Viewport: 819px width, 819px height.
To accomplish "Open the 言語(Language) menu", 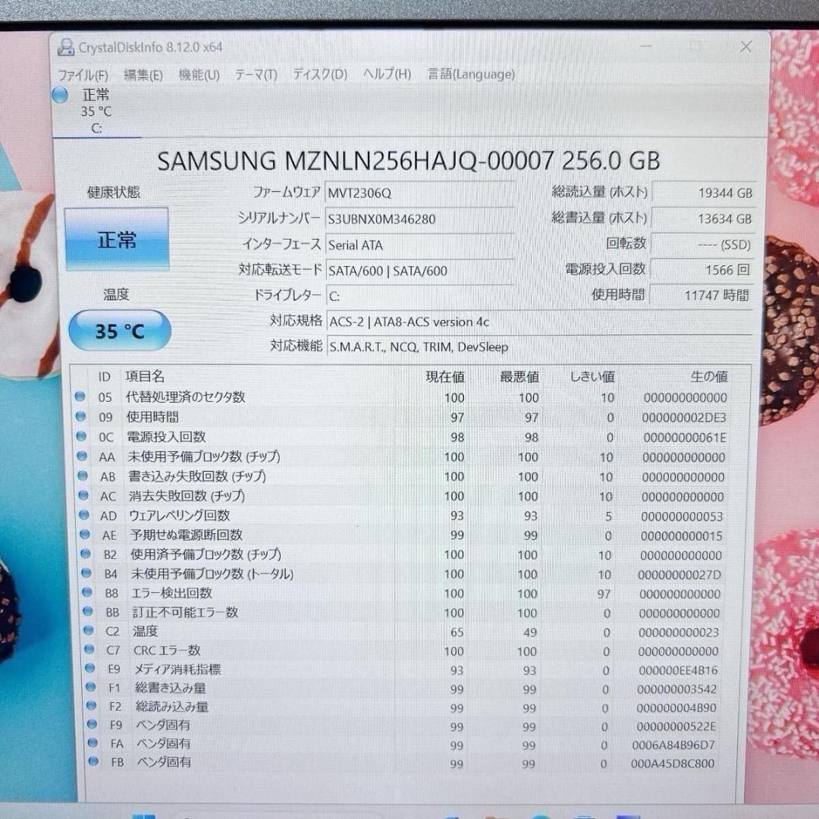I will click(x=470, y=74).
